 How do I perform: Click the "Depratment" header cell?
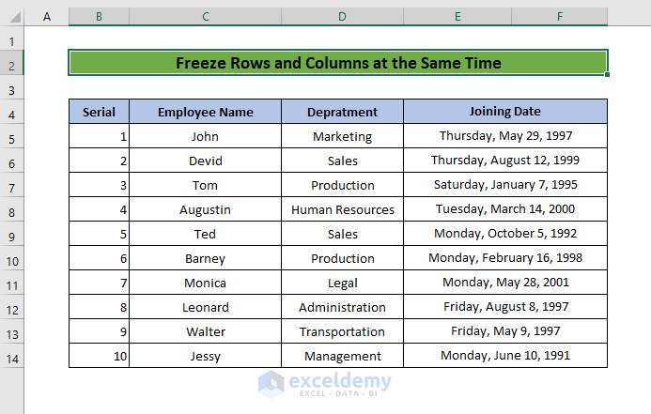click(x=342, y=112)
